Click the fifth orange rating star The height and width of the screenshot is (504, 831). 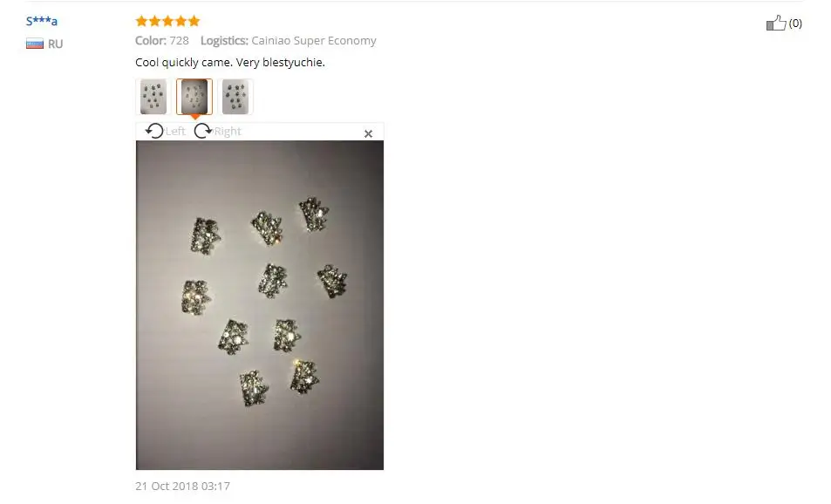194,21
